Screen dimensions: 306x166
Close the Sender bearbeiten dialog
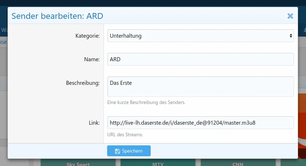(x=290, y=16)
